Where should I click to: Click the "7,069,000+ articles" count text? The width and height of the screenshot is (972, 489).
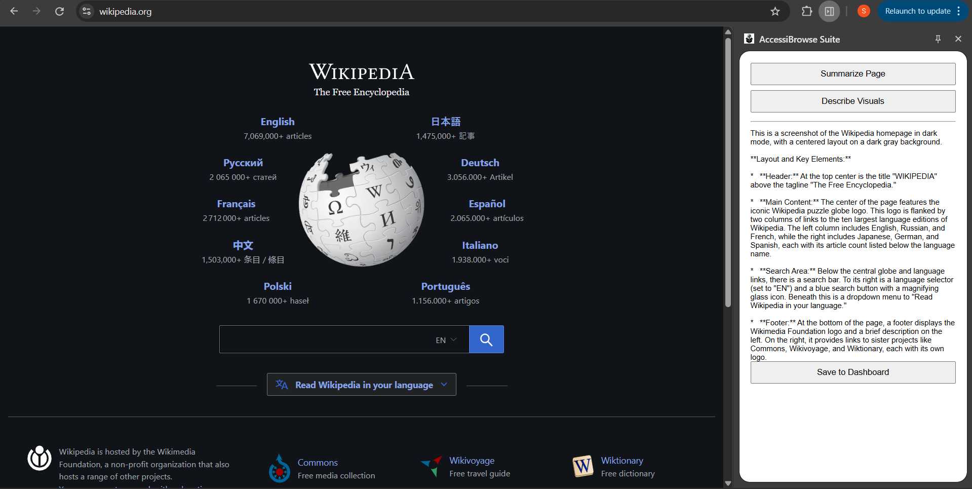point(278,136)
